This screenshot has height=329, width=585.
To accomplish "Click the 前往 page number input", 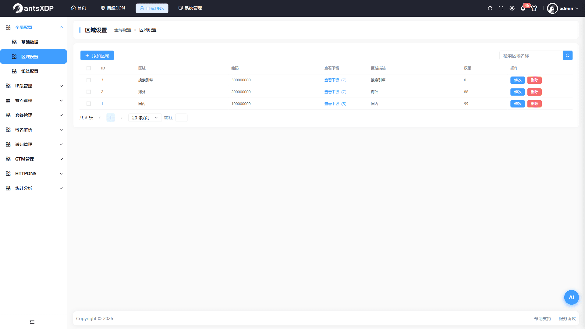I will click(181, 118).
